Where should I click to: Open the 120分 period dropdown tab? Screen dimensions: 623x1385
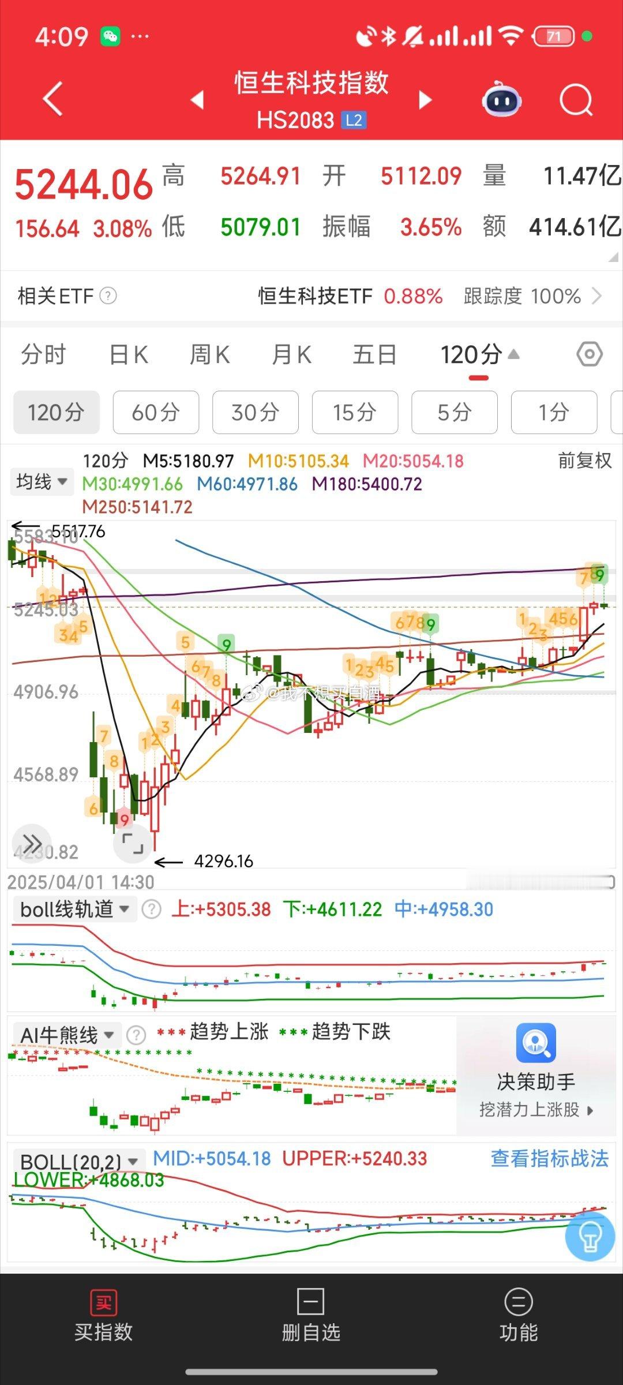click(x=479, y=354)
